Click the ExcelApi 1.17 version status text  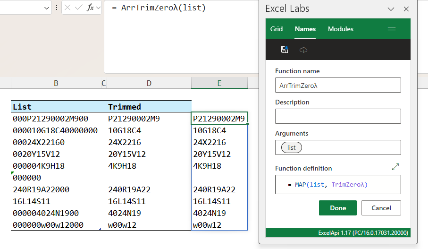363,233
